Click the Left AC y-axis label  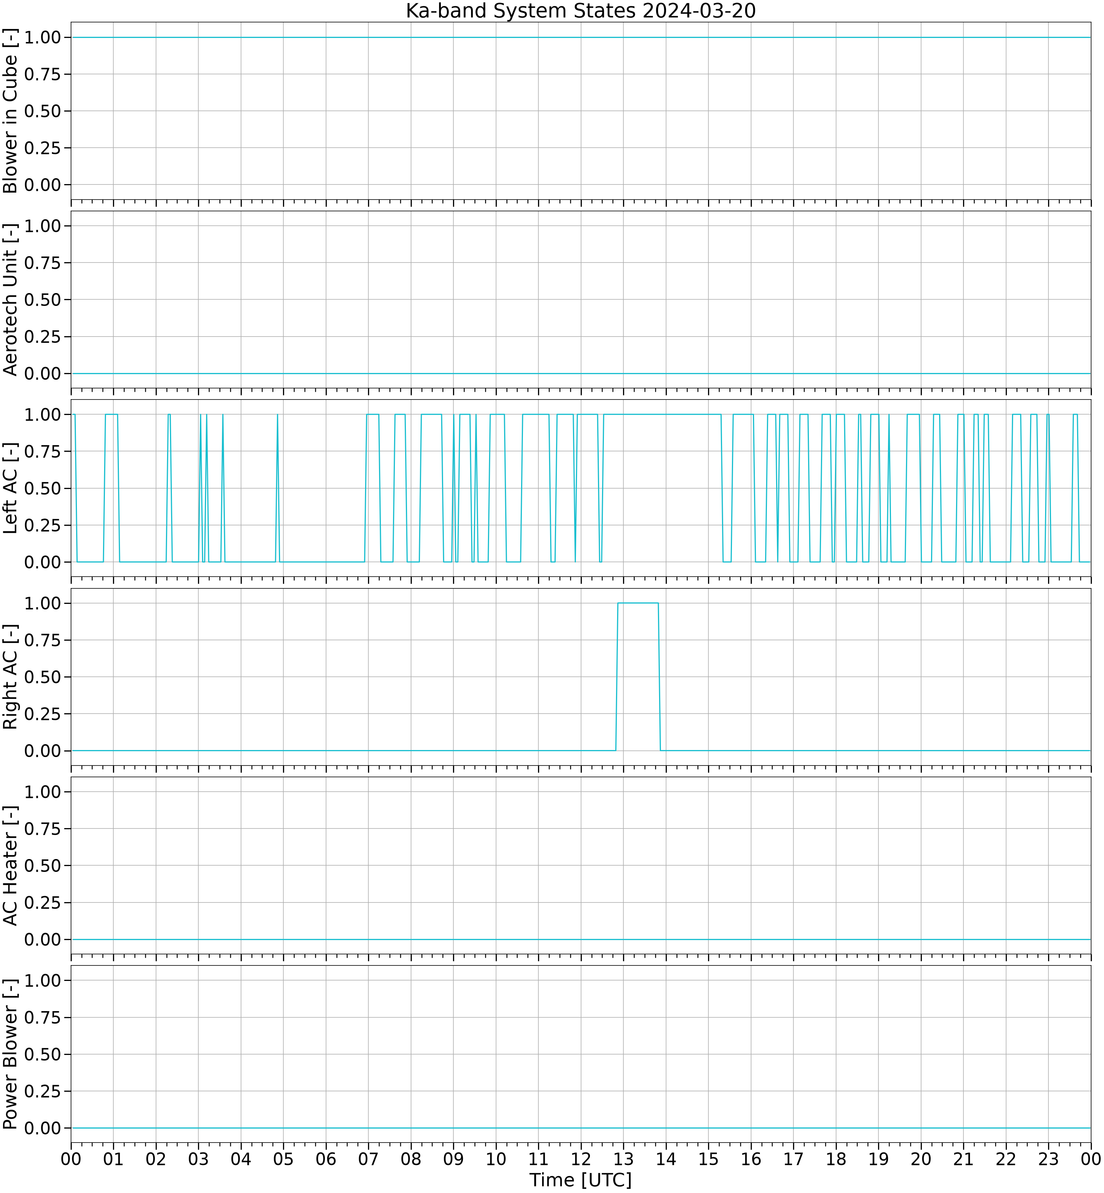[11, 488]
